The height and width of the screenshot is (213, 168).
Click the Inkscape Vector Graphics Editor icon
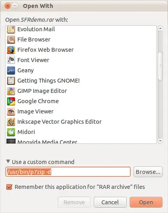click(x=11, y=122)
